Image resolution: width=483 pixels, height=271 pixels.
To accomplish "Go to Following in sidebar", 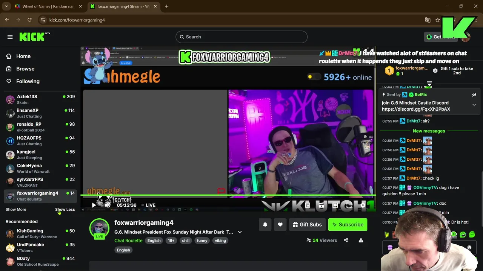I will point(28,81).
